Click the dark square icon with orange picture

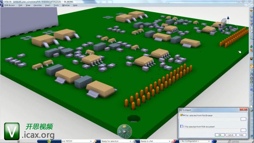pos(251,59)
